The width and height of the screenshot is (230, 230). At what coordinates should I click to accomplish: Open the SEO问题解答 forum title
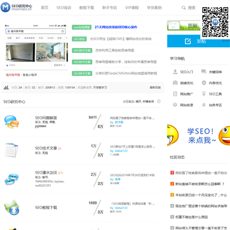pyautogui.click(x=46, y=118)
